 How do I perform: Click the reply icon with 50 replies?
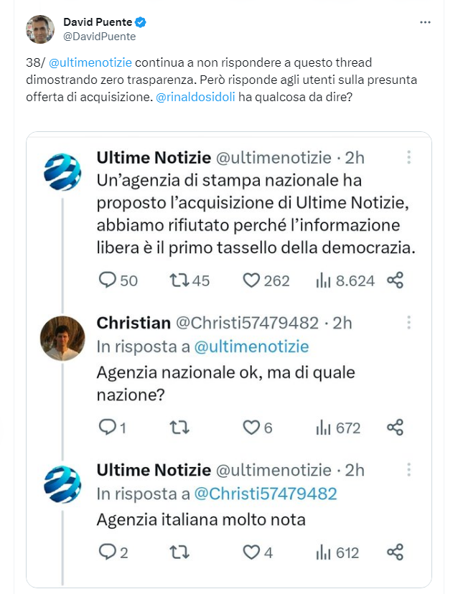107,280
